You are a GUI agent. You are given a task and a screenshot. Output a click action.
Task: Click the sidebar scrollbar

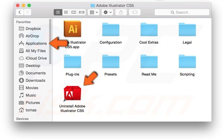point(50,42)
